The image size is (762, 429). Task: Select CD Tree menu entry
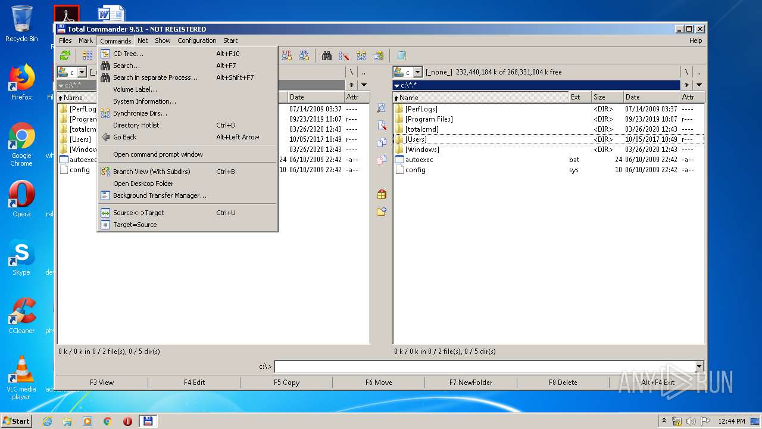point(188,54)
